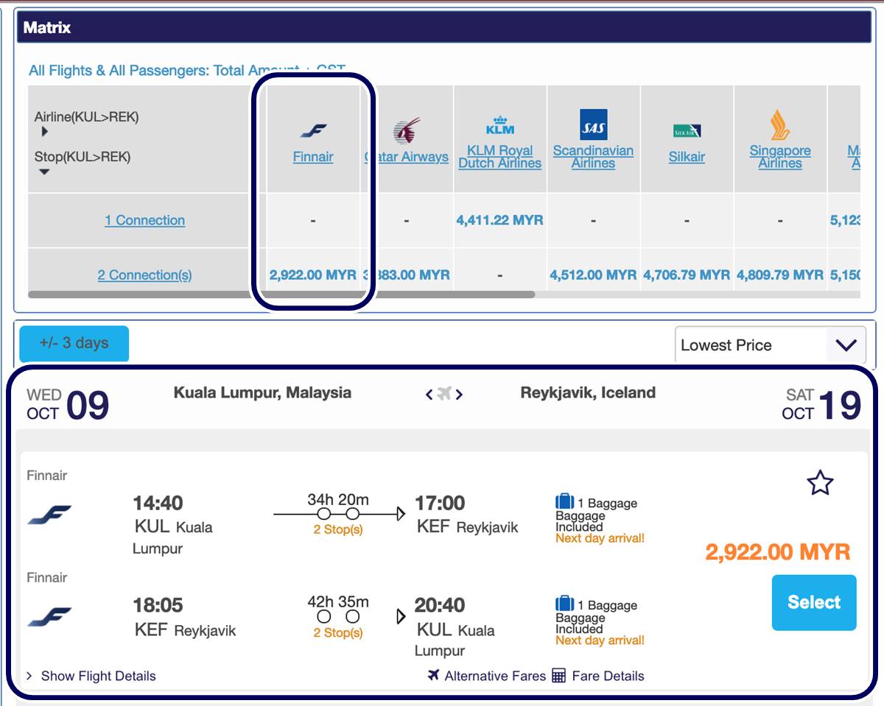
Task: Click the airplane icon beside Alternative Fares
Action: pos(433,675)
